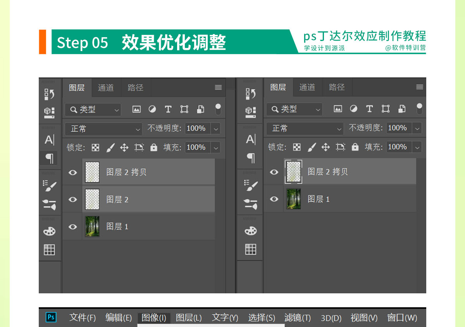
Task: Click lock transparent pixels icon in left panel
Action: [95, 147]
